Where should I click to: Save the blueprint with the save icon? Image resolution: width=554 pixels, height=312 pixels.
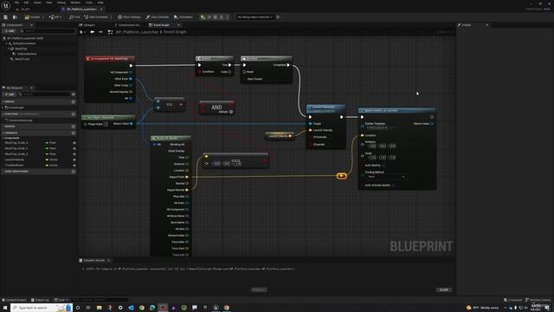tap(6, 17)
